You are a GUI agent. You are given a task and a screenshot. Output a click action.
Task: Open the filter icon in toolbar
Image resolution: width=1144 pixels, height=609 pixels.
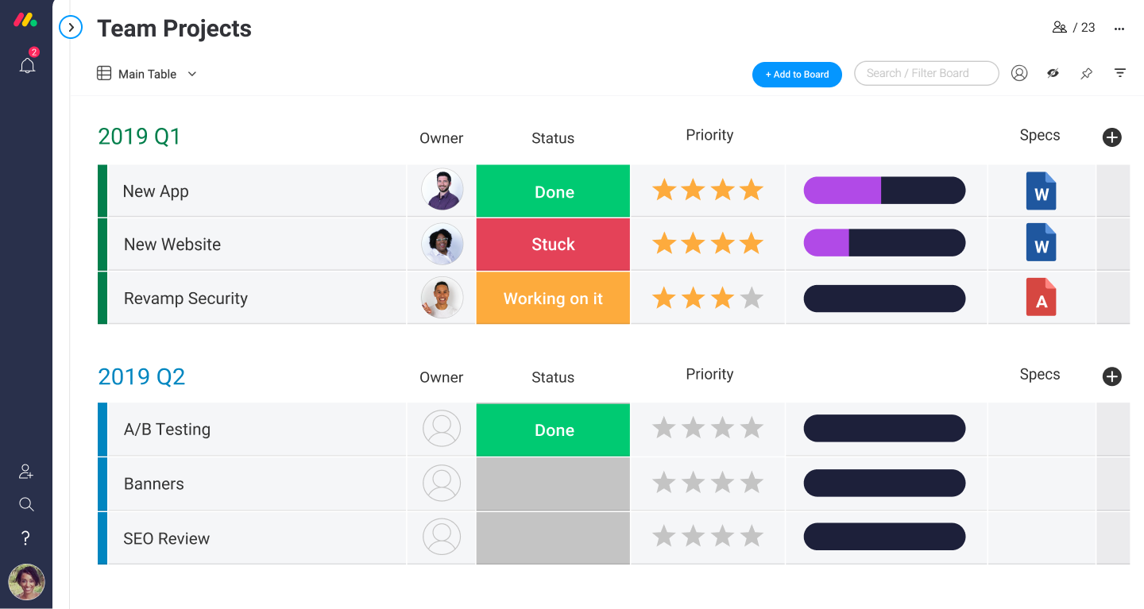click(x=1120, y=73)
